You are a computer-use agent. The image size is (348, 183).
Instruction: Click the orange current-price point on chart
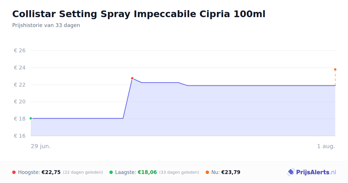335,69
